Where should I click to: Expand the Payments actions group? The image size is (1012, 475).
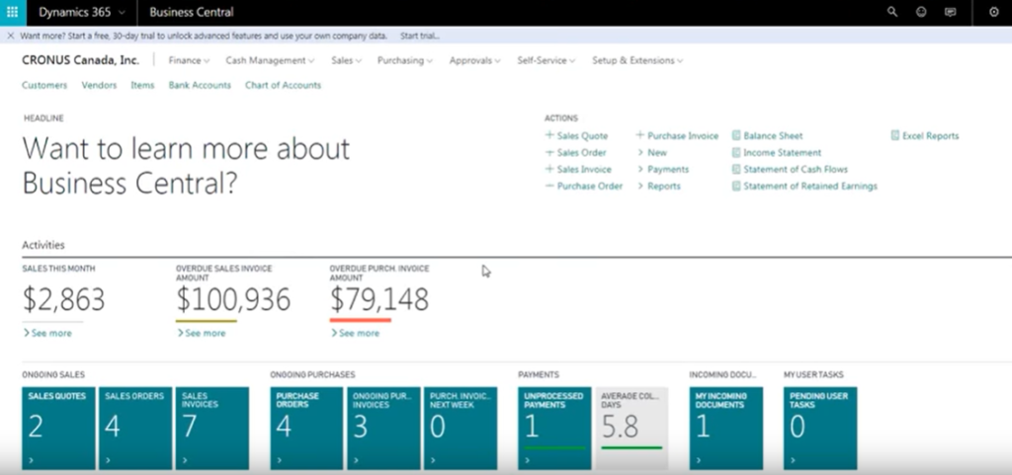[663, 170]
